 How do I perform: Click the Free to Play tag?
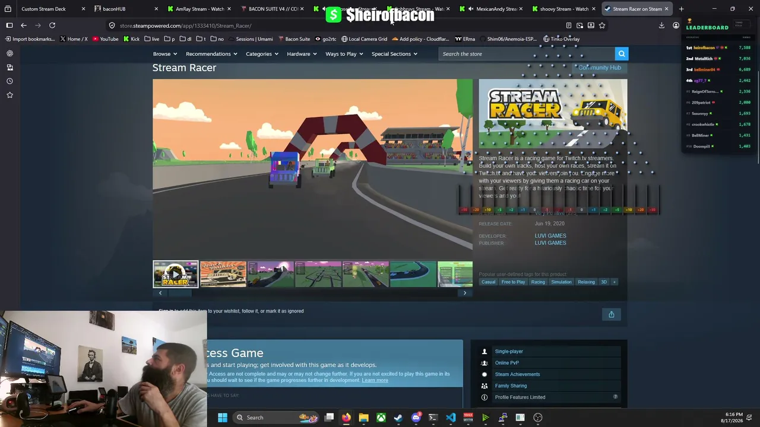point(513,282)
